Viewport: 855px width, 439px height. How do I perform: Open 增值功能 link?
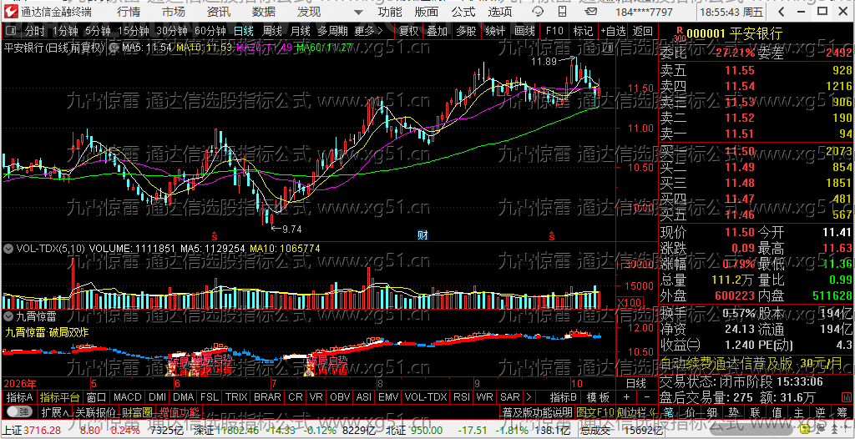pos(180,411)
